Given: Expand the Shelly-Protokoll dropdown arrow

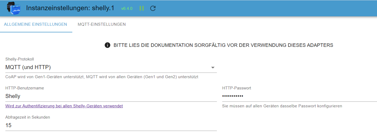Looking at the screenshot, I should coord(213,67).
